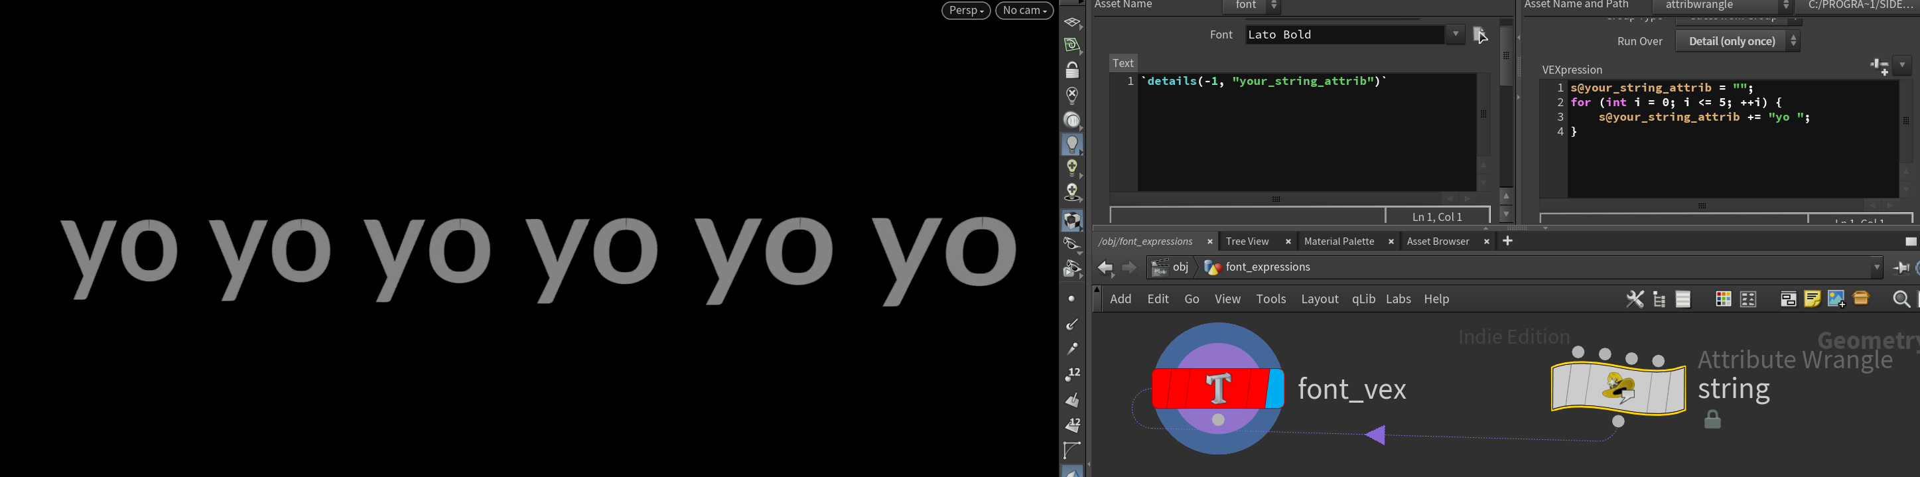
Task: Click the wrench tools icon in network editor
Action: 1634,300
